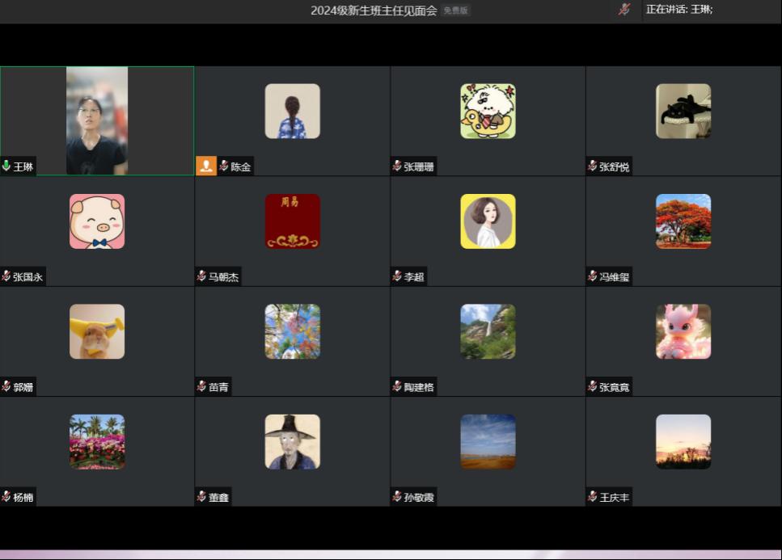Select the pink pig avatar of 张国永
The height and width of the screenshot is (560, 782).
(97, 221)
